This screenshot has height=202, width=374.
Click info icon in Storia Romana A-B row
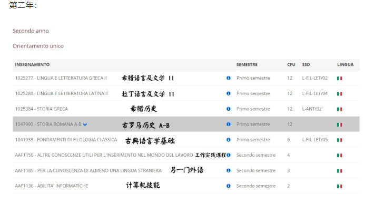click(x=229, y=124)
